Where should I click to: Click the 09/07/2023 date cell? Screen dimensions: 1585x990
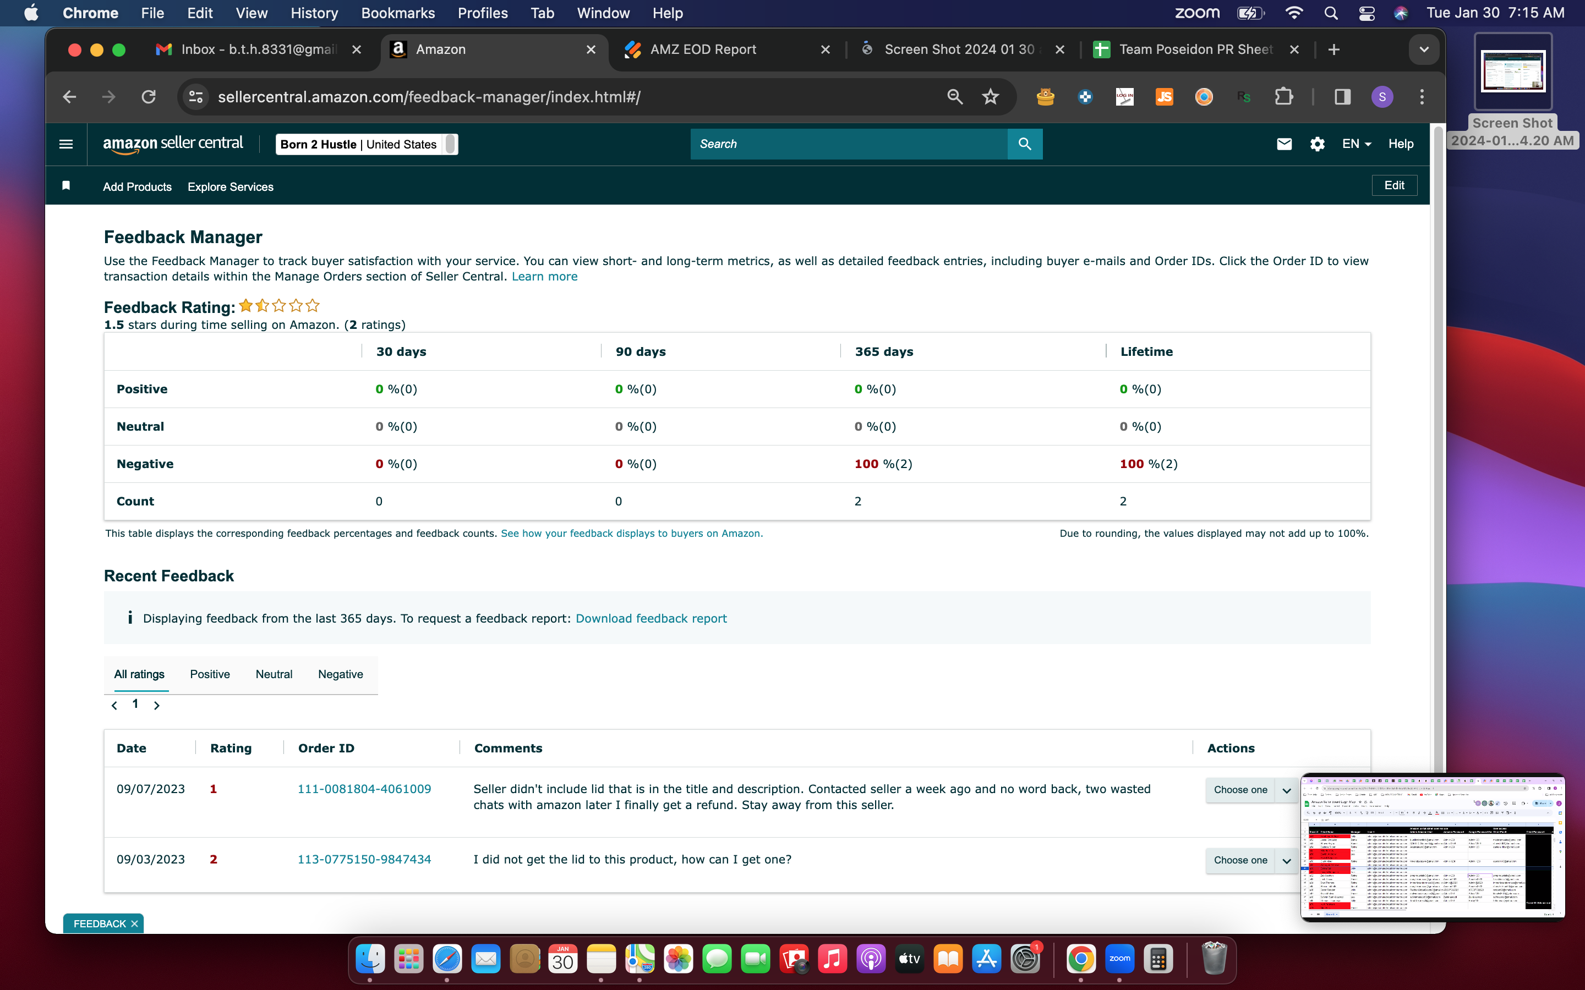click(x=151, y=790)
